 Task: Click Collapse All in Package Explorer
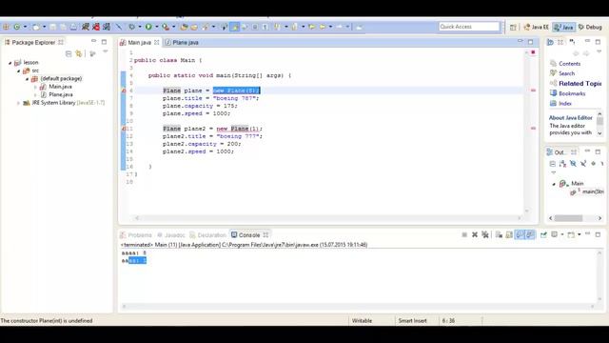(69, 53)
